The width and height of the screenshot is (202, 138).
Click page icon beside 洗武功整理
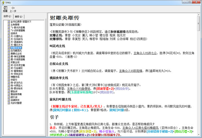tap(9, 103)
